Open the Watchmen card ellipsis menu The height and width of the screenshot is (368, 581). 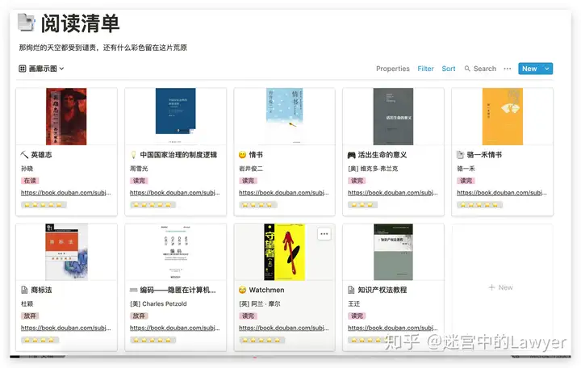(x=324, y=234)
